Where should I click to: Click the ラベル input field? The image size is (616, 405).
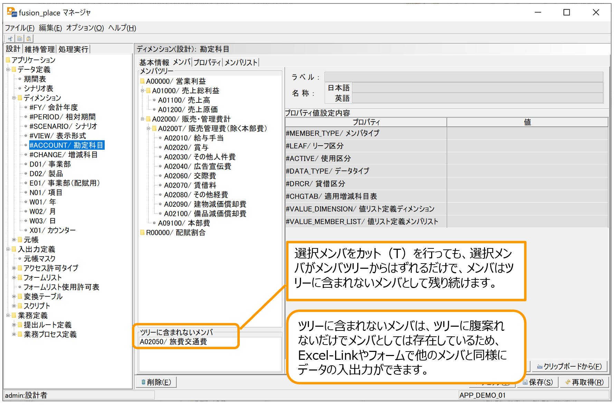pyautogui.click(x=464, y=77)
